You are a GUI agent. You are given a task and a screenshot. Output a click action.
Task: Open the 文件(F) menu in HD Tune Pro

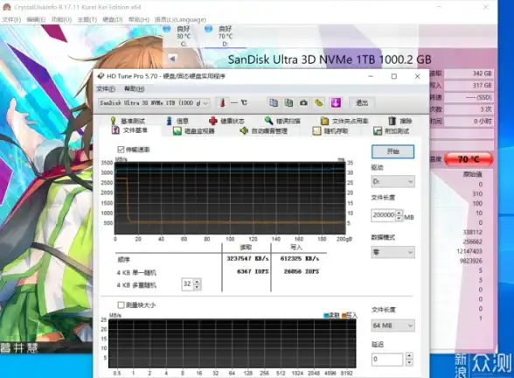point(106,89)
